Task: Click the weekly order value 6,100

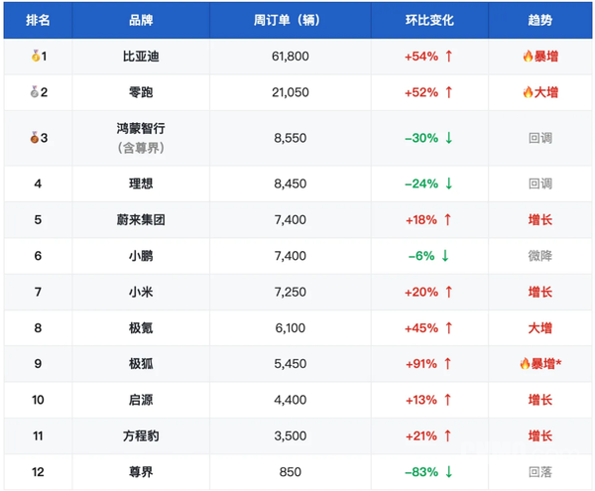Action: (291, 328)
